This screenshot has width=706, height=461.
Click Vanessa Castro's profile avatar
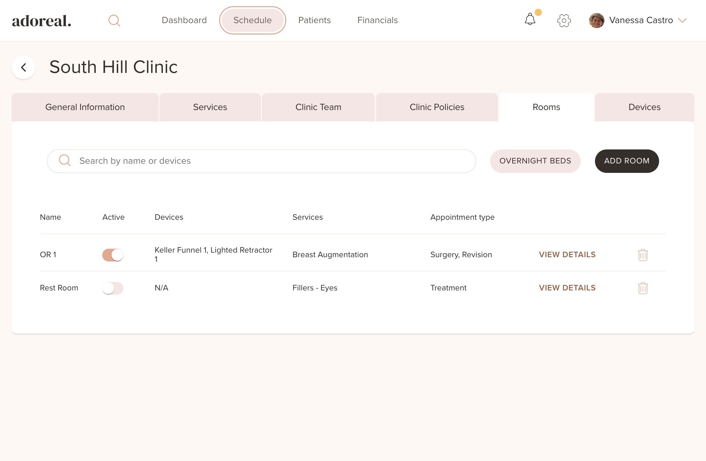click(x=596, y=21)
